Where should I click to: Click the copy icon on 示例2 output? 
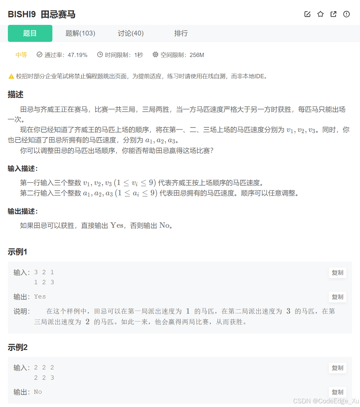tap(337, 392)
